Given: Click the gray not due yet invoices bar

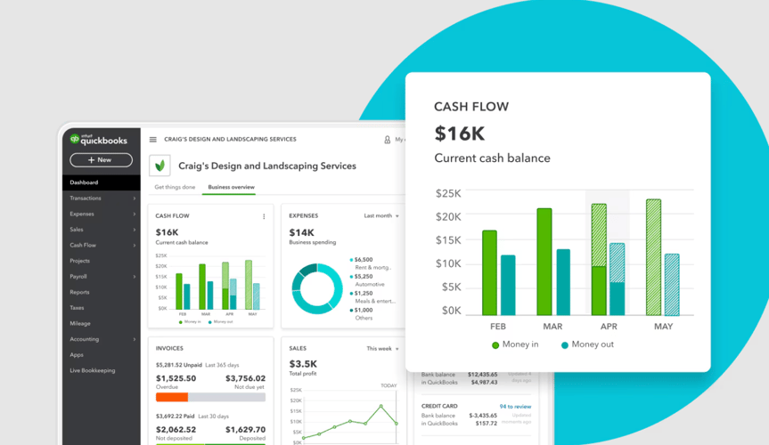Looking at the screenshot, I should point(226,397).
